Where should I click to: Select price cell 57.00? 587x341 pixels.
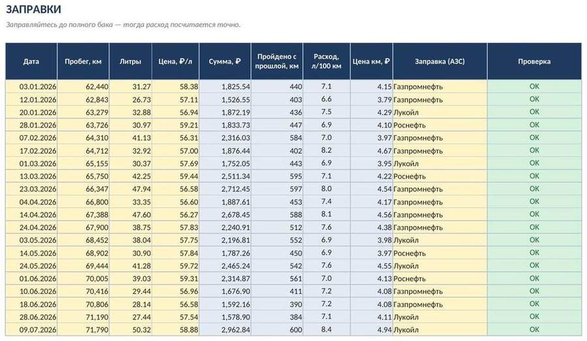[175, 150]
